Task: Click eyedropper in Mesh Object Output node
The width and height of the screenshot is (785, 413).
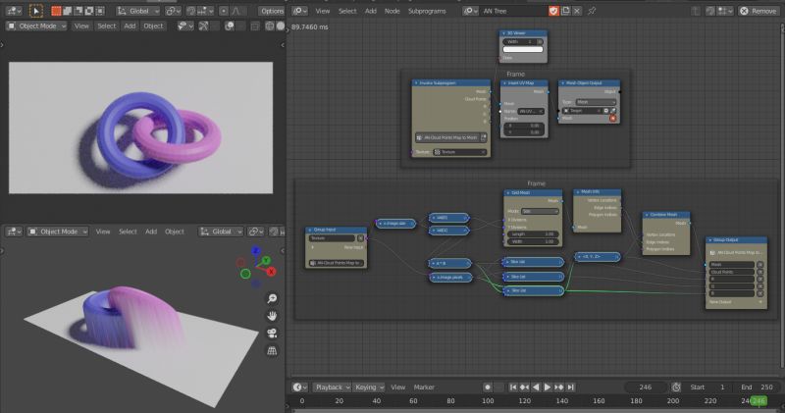Action: 612,111
